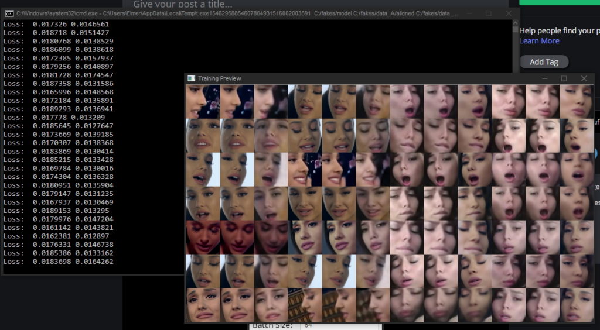Click the console scrollbar up arrow
The height and width of the screenshot is (330, 600).
tap(516, 23)
